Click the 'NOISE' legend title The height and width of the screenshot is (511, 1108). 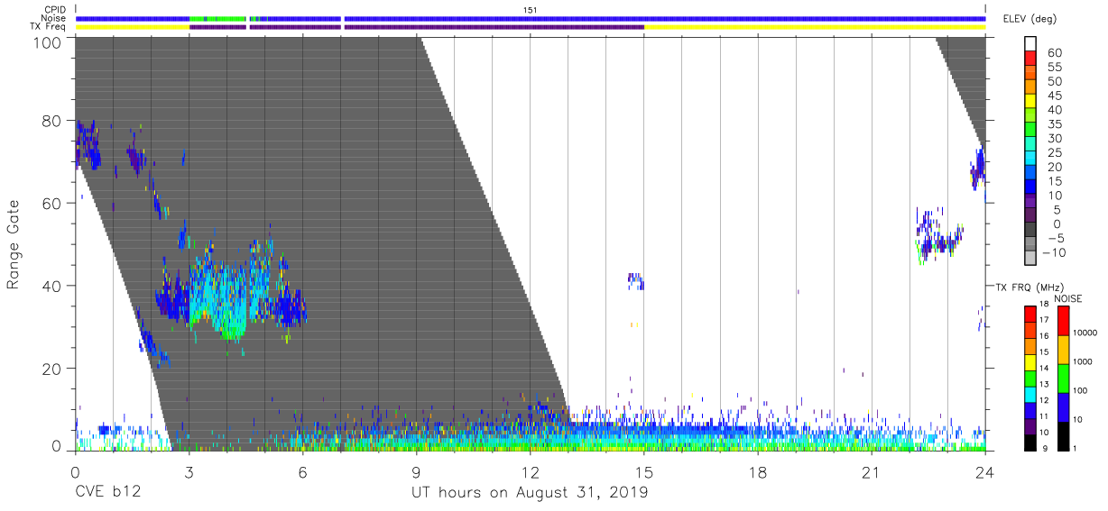coord(1067,298)
